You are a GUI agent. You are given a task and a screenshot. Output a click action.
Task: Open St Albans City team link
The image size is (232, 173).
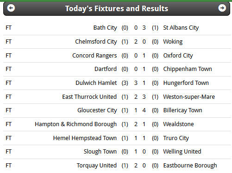181,28
